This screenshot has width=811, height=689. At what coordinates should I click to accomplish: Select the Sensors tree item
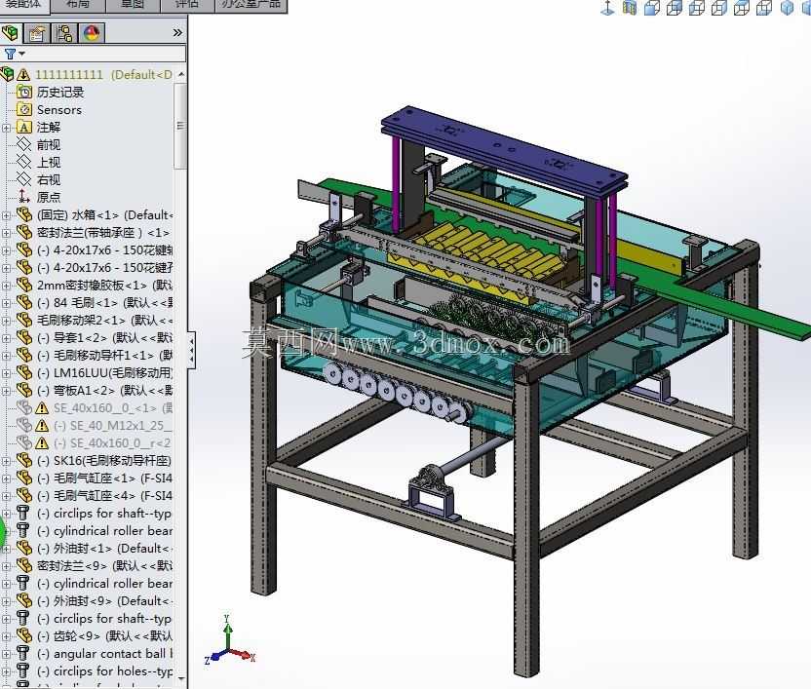point(58,110)
